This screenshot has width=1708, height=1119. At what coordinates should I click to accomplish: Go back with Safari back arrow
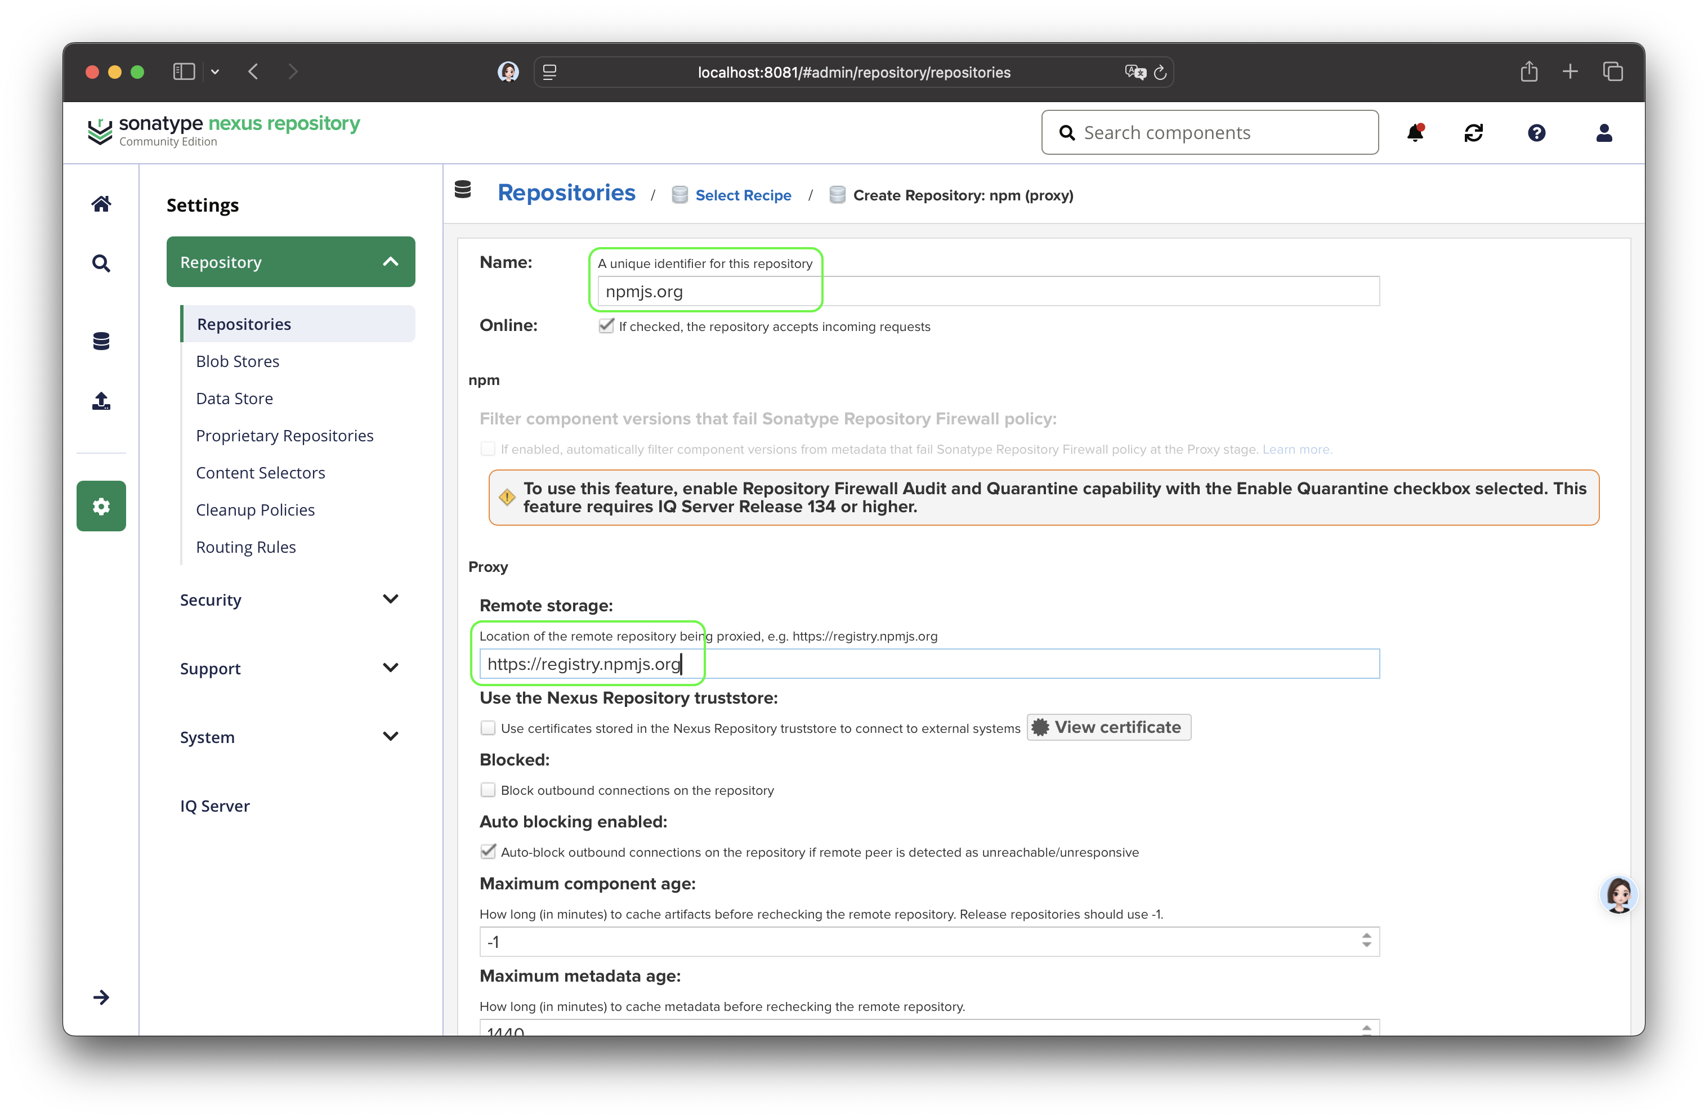pos(253,72)
